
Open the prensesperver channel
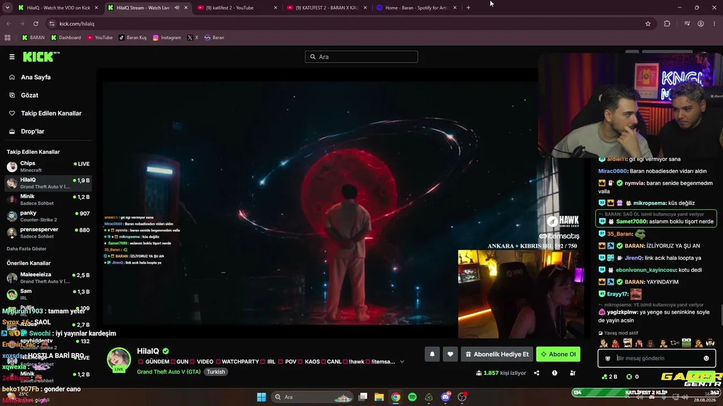tap(48, 232)
